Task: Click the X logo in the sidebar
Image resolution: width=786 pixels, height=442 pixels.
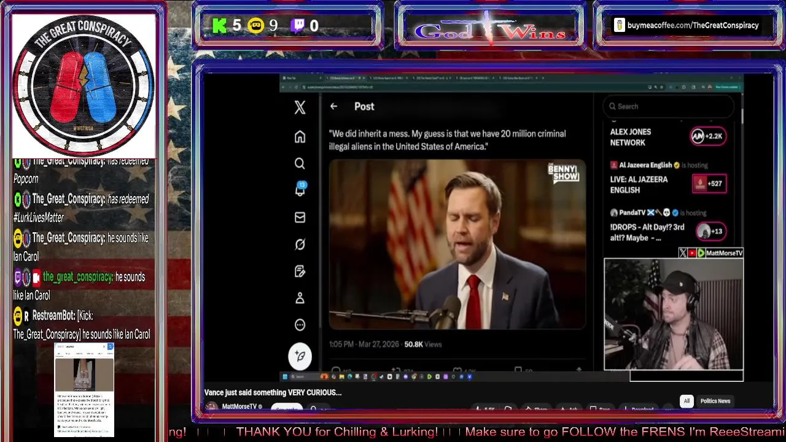Action: coord(300,107)
